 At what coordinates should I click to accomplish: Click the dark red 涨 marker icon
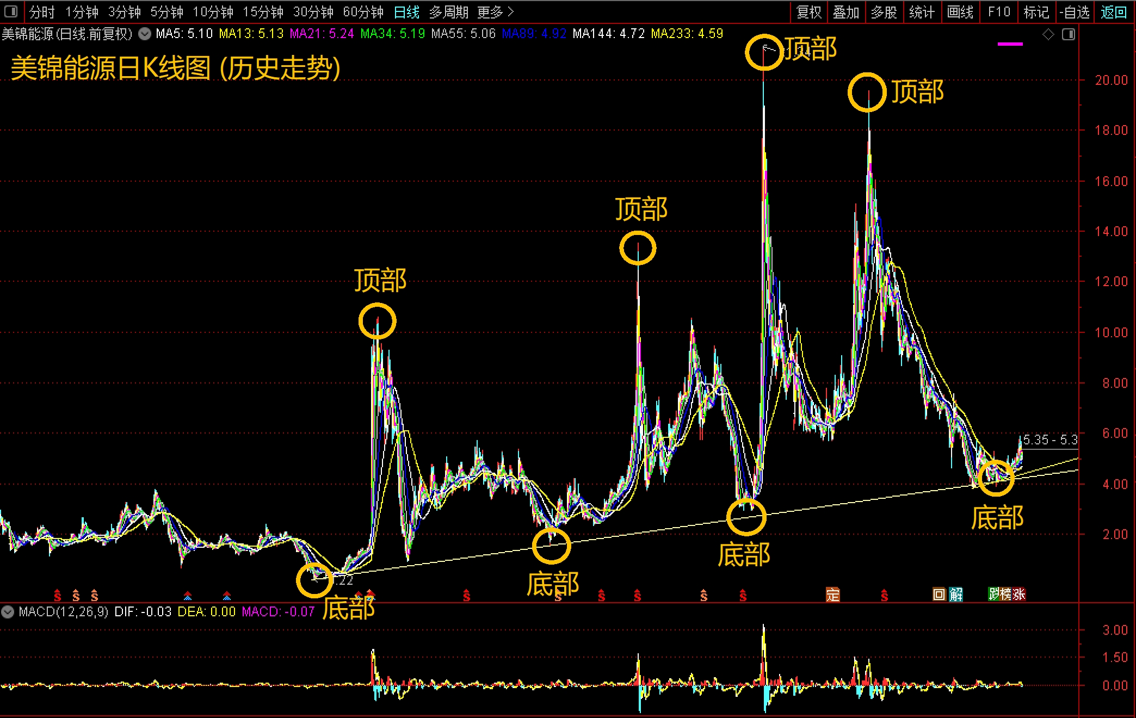(x=1019, y=594)
